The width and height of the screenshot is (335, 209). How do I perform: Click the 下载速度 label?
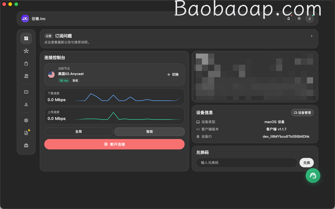(x=54, y=93)
